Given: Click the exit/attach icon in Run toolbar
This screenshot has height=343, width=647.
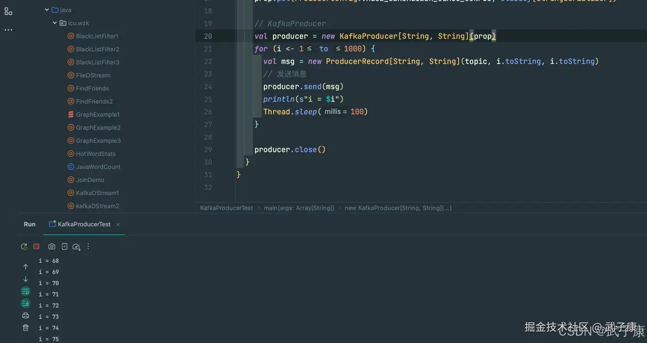Looking at the screenshot, I should (x=64, y=247).
